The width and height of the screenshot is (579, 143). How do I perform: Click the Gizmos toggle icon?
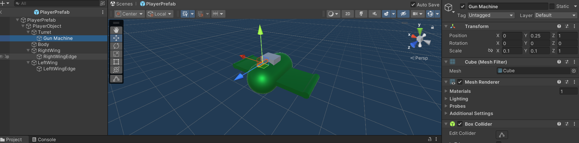click(x=430, y=14)
